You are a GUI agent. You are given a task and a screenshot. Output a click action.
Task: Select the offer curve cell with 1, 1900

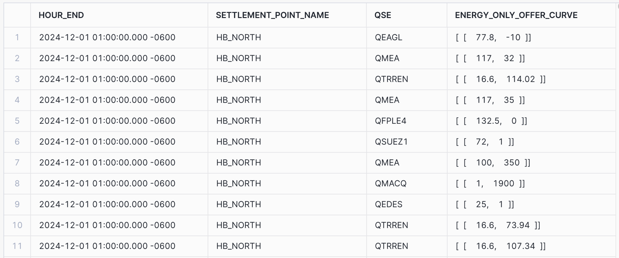click(490, 183)
